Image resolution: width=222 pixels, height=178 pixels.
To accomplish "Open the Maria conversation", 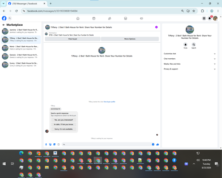I will (21, 48).
